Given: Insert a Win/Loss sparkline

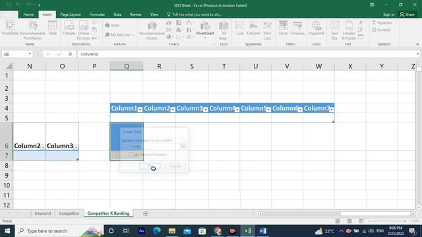Looking at the screenshot, I should point(267,30).
